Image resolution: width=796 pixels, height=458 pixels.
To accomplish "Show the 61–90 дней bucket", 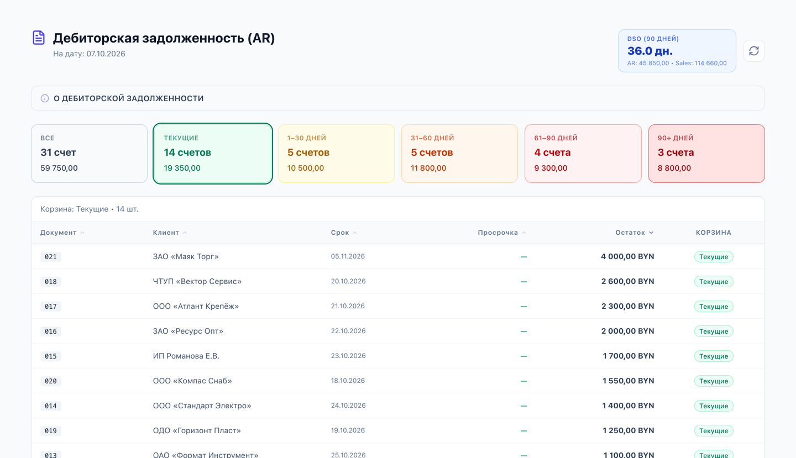I will (x=583, y=154).
